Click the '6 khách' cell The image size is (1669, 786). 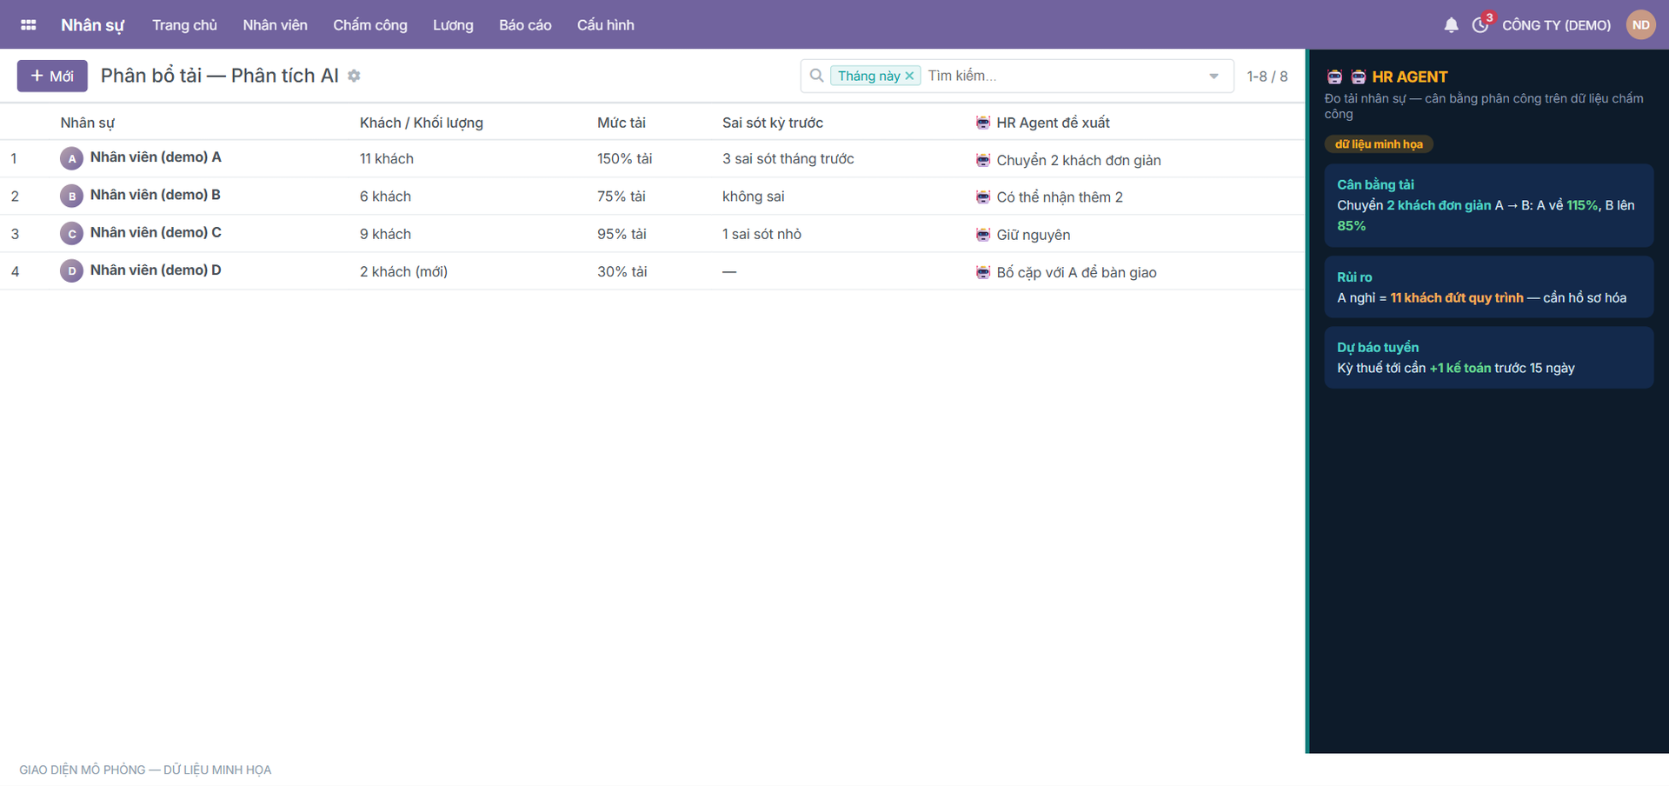click(x=385, y=196)
